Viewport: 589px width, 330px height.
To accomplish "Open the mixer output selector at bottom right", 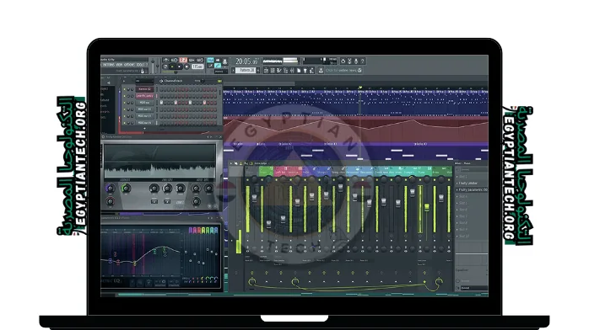I will coord(474,288).
